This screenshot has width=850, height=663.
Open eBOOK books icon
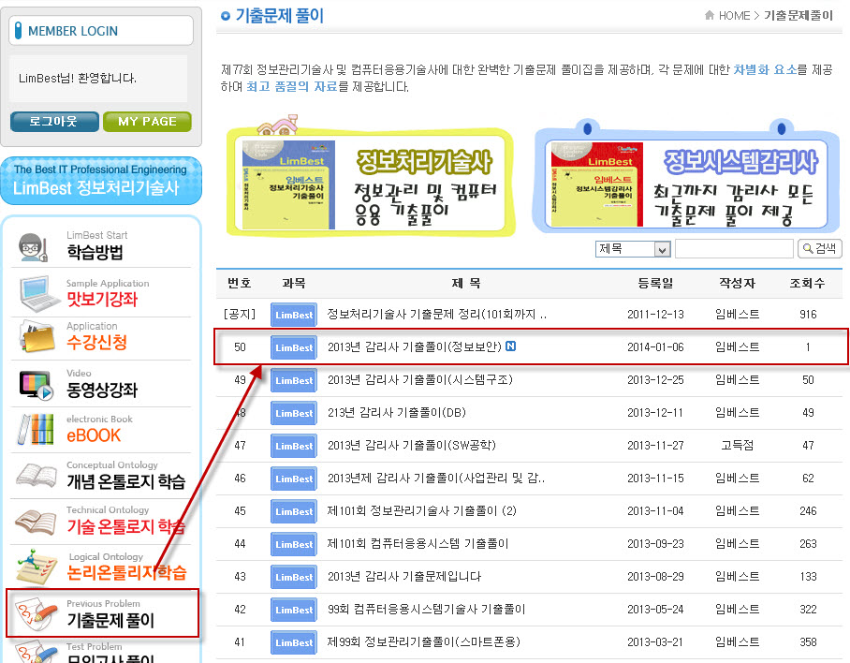tap(36, 429)
